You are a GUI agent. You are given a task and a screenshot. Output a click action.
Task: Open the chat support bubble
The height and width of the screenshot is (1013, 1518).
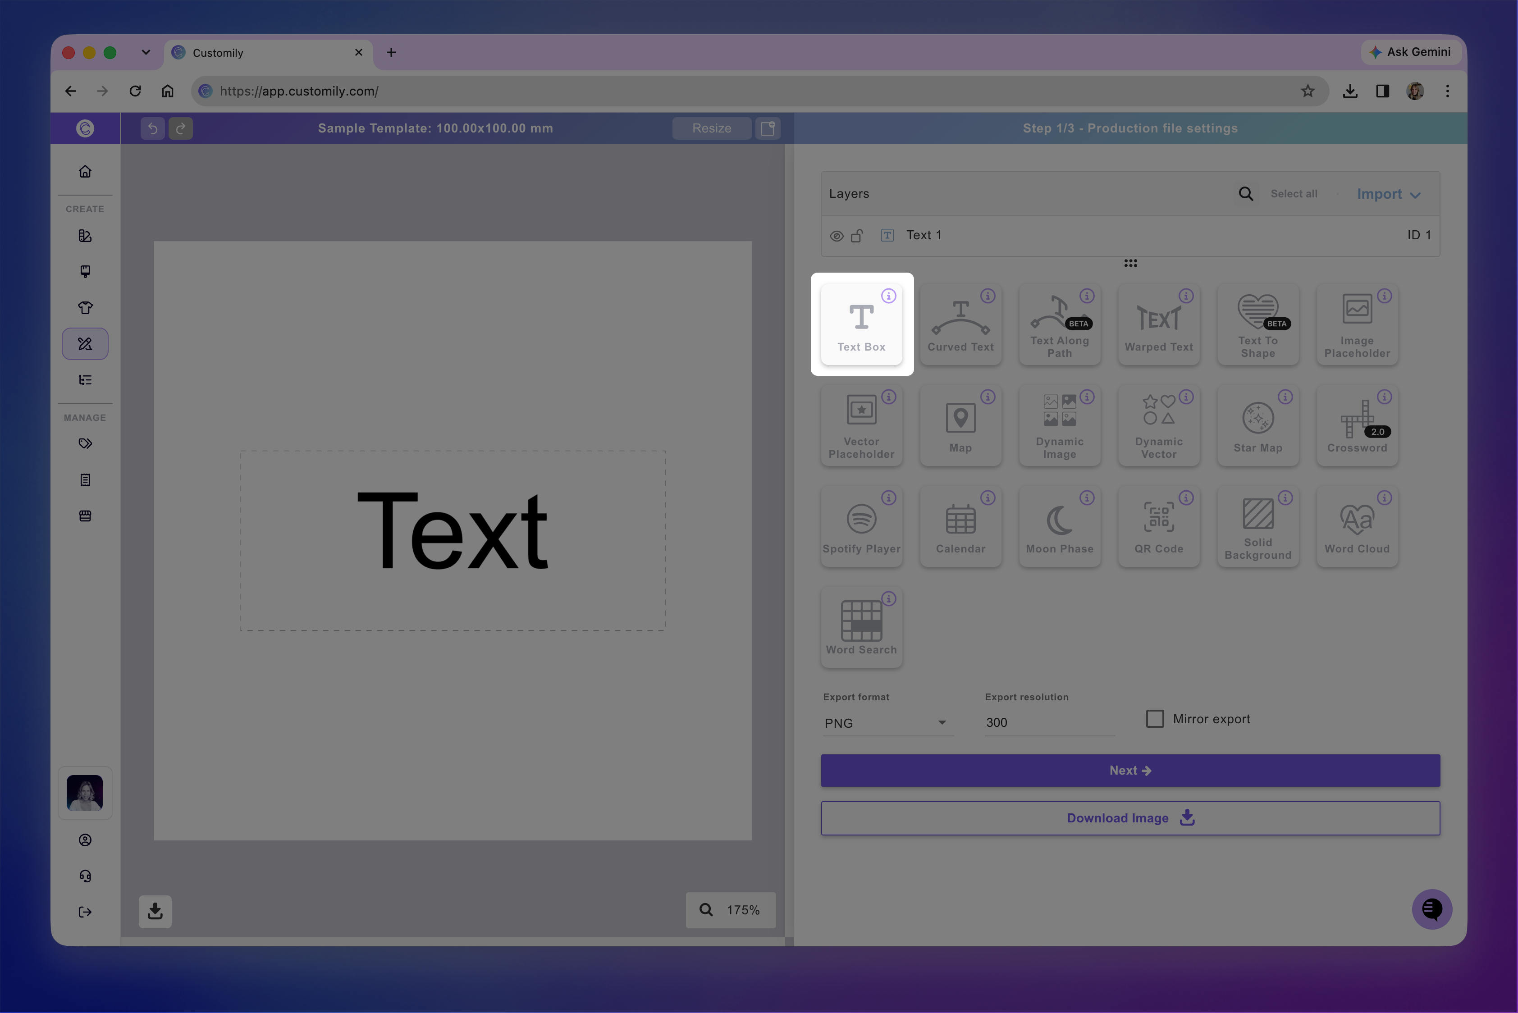(1431, 909)
